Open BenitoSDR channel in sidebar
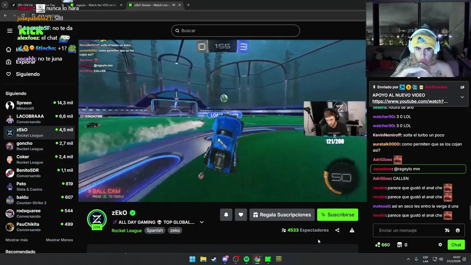This screenshot has width=471, height=265. coord(39,173)
